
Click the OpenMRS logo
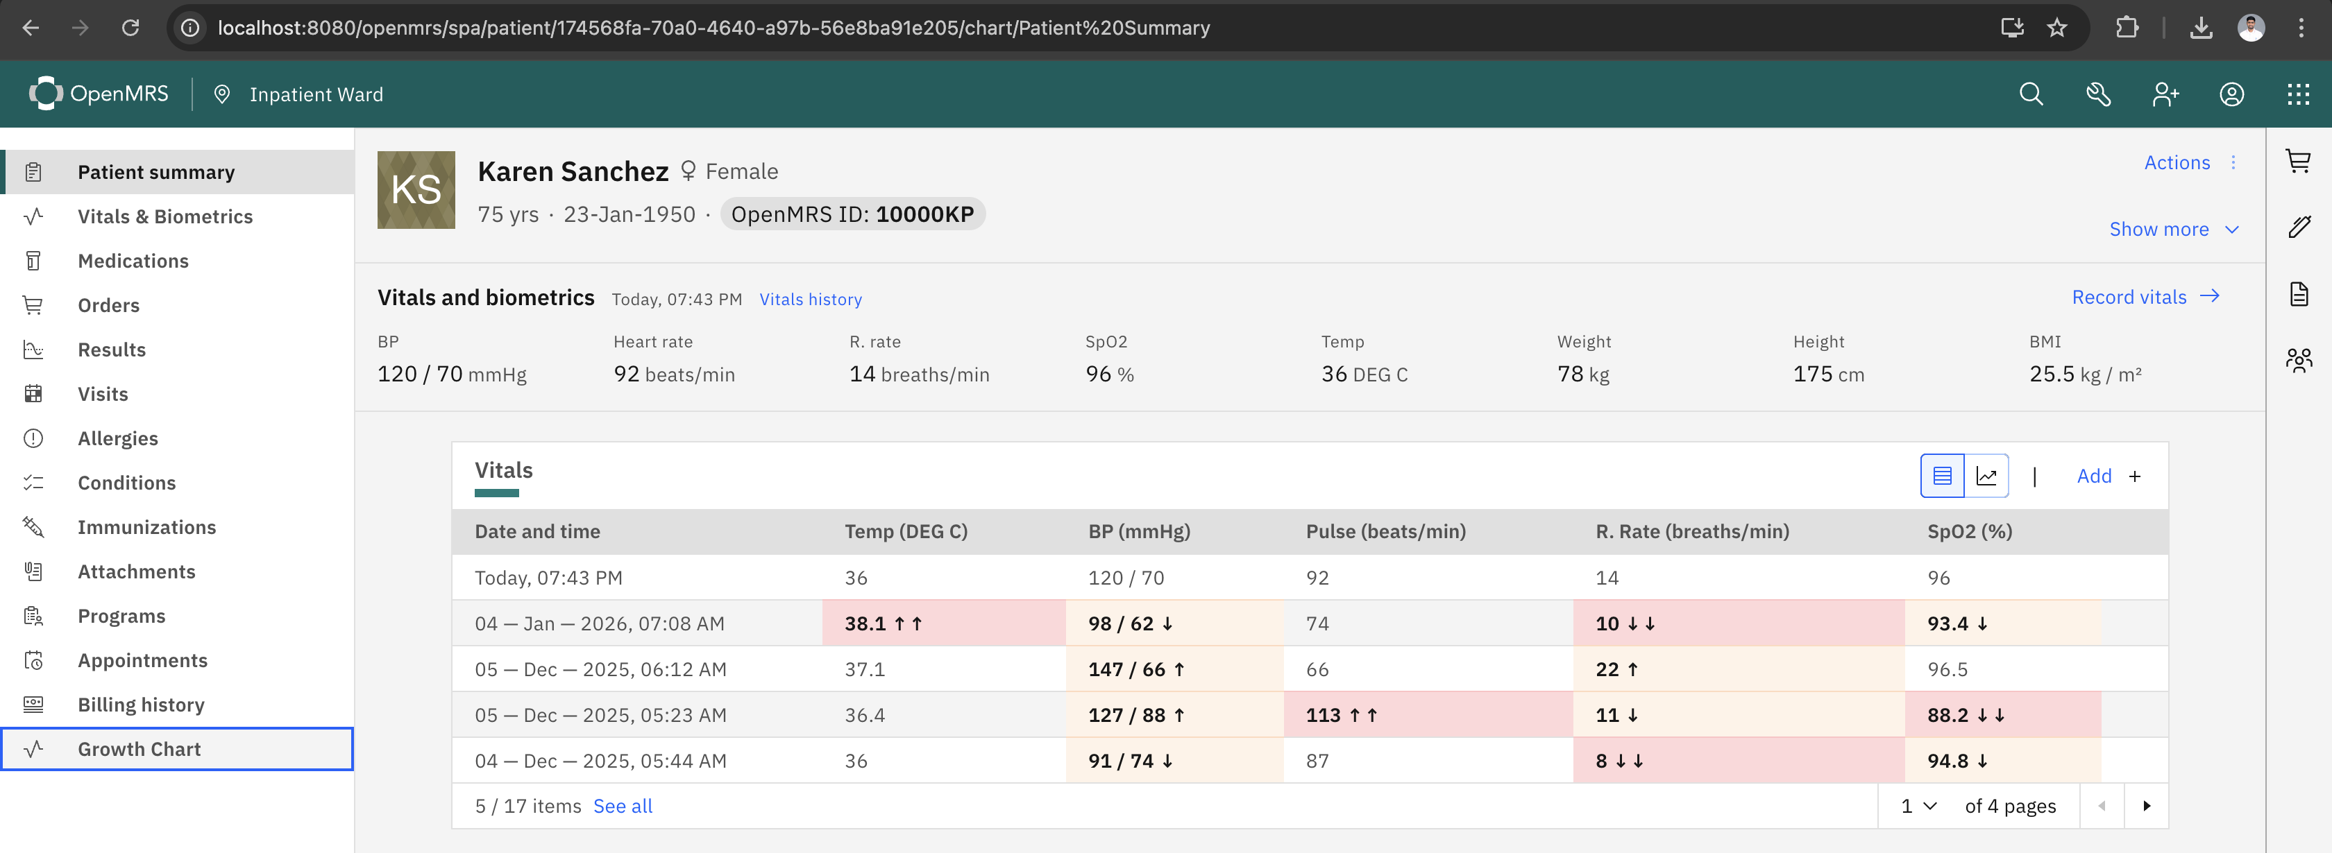[x=99, y=93]
